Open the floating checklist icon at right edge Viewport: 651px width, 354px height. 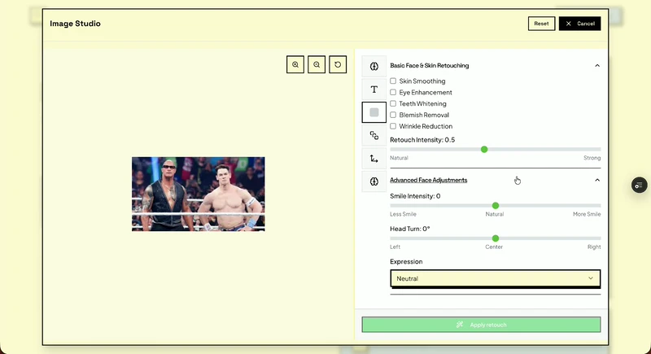tap(640, 185)
